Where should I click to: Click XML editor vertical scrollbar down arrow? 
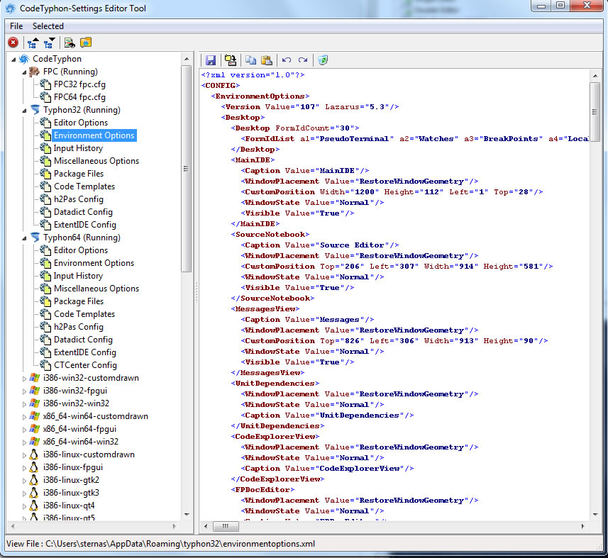pos(595,515)
